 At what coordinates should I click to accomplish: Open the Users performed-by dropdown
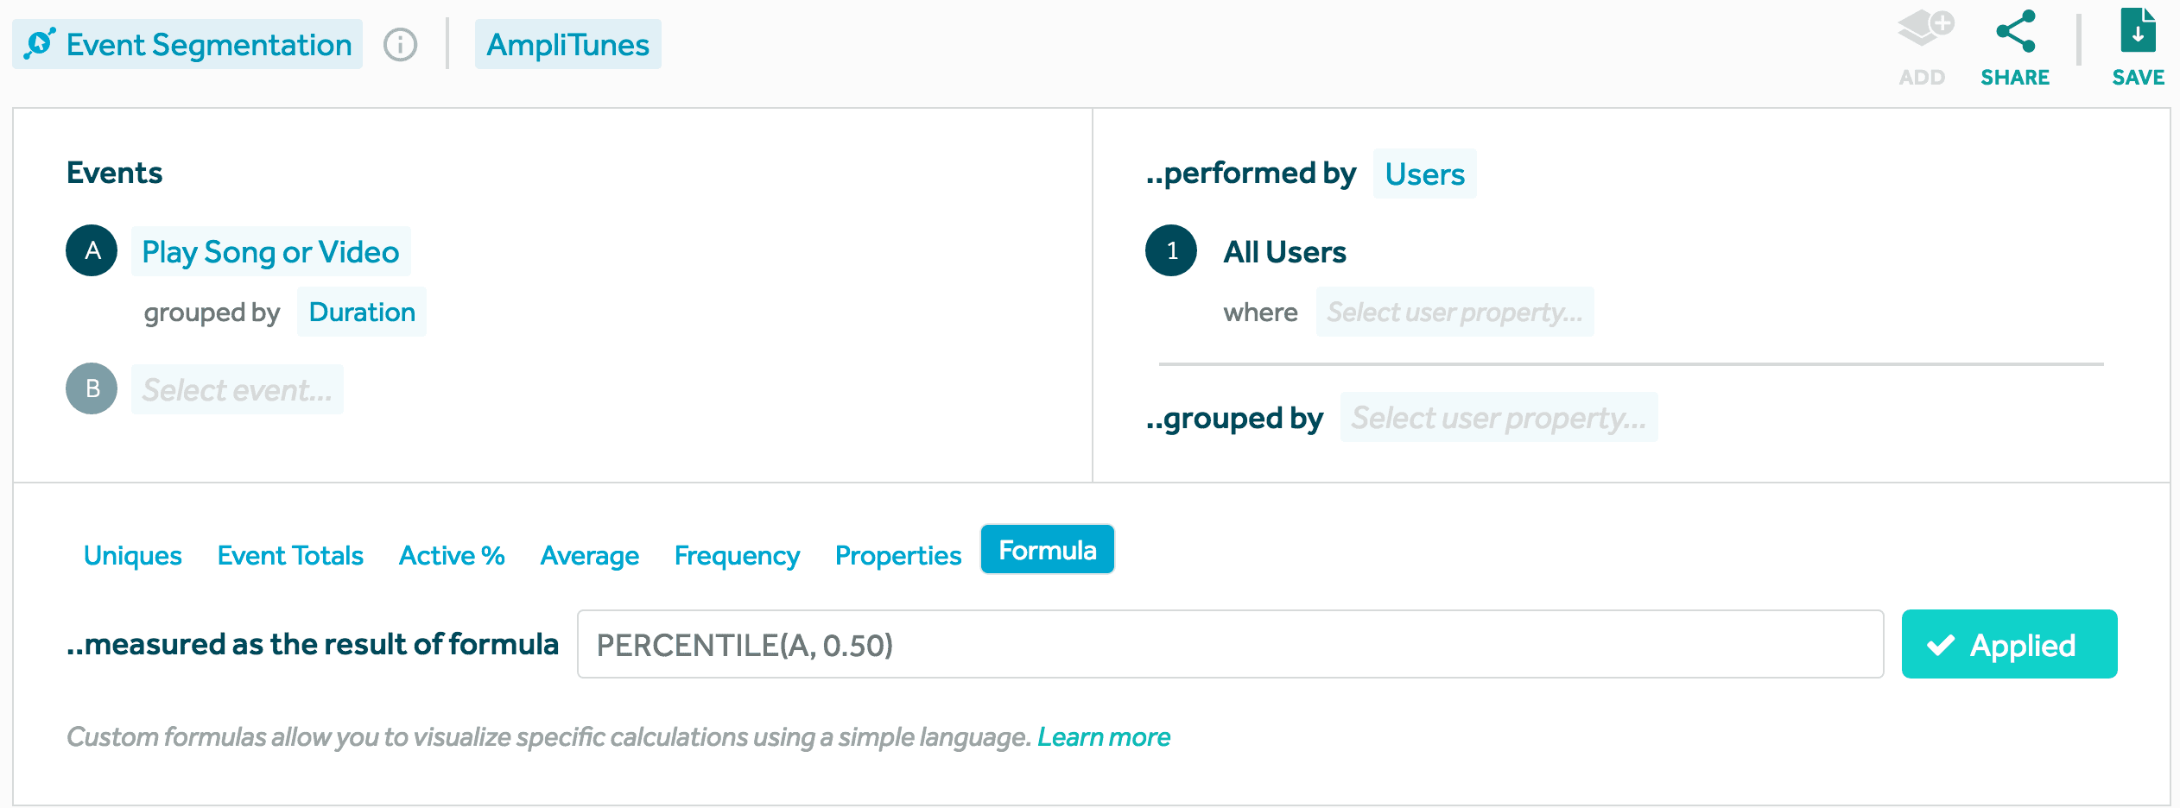click(x=1424, y=174)
